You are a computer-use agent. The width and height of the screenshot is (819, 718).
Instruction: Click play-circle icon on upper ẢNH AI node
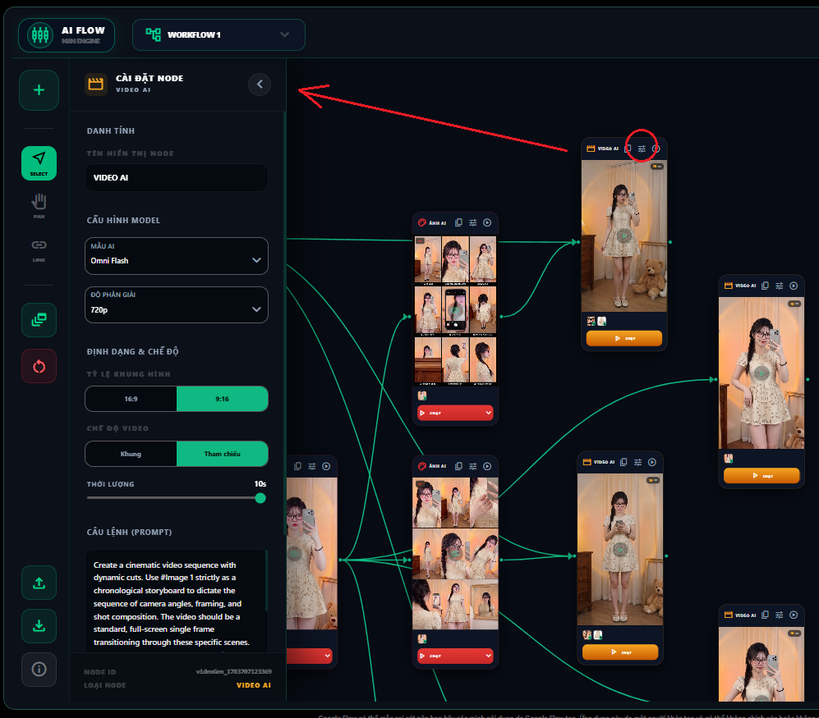point(487,222)
